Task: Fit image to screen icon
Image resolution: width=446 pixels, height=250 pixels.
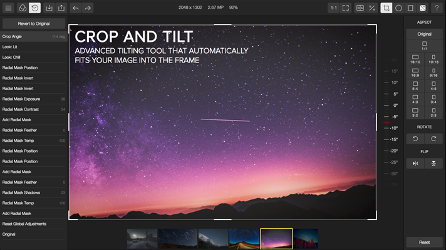Action: coord(346,8)
